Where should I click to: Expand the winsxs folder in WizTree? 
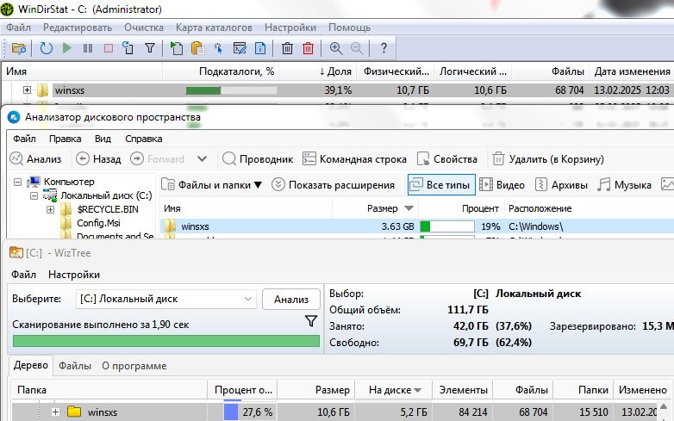coord(55,412)
